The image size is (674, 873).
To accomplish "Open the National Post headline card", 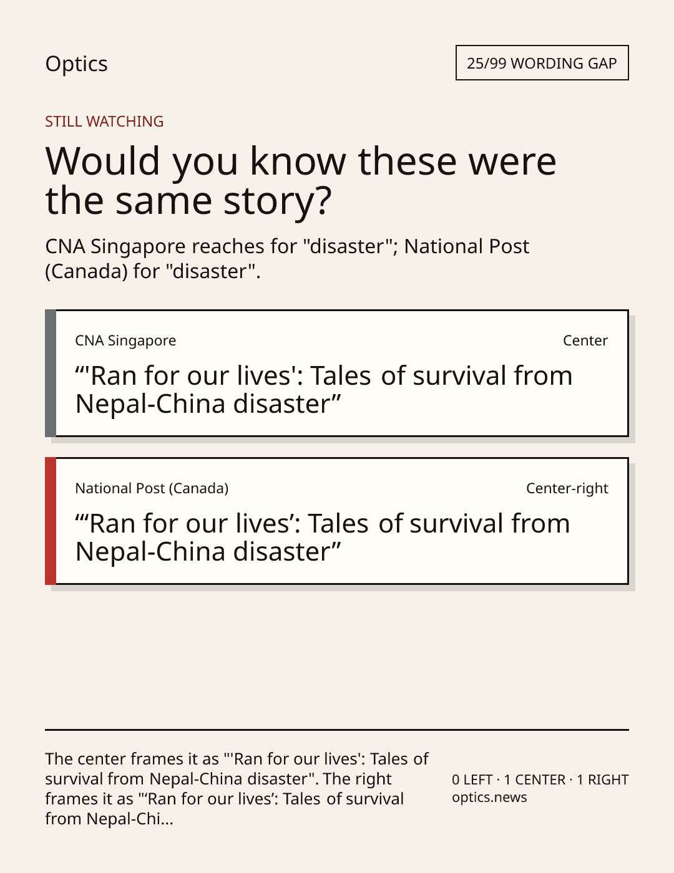I will pyautogui.click(x=337, y=521).
